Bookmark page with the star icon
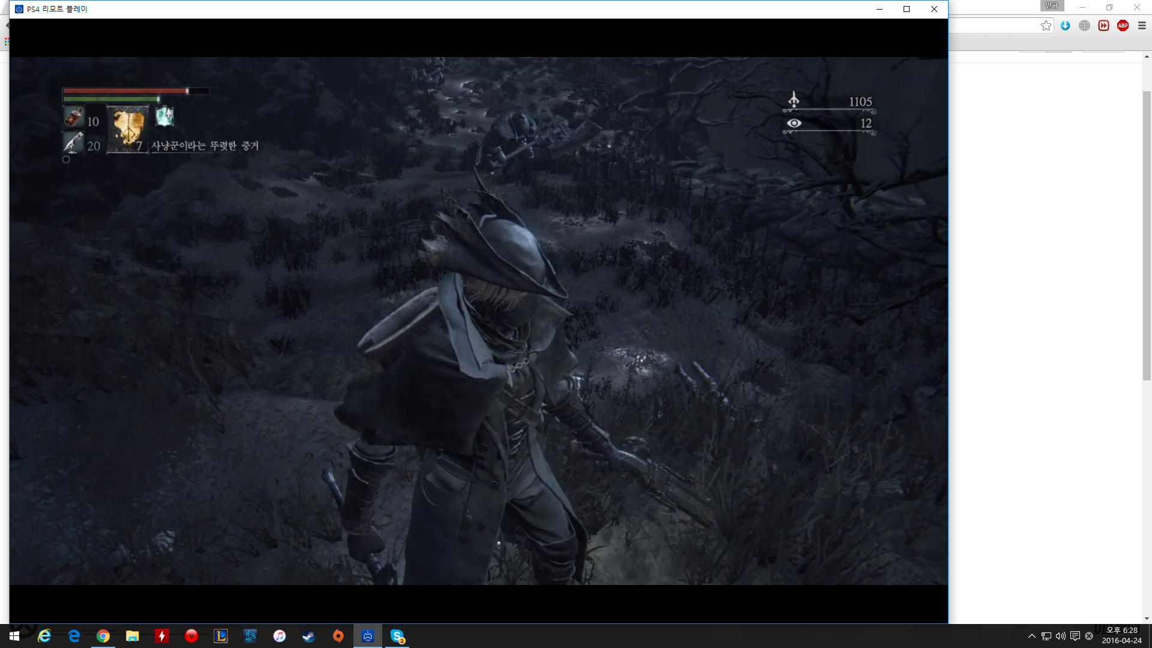The height and width of the screenshot is (648, 1152). point(1046,26)
